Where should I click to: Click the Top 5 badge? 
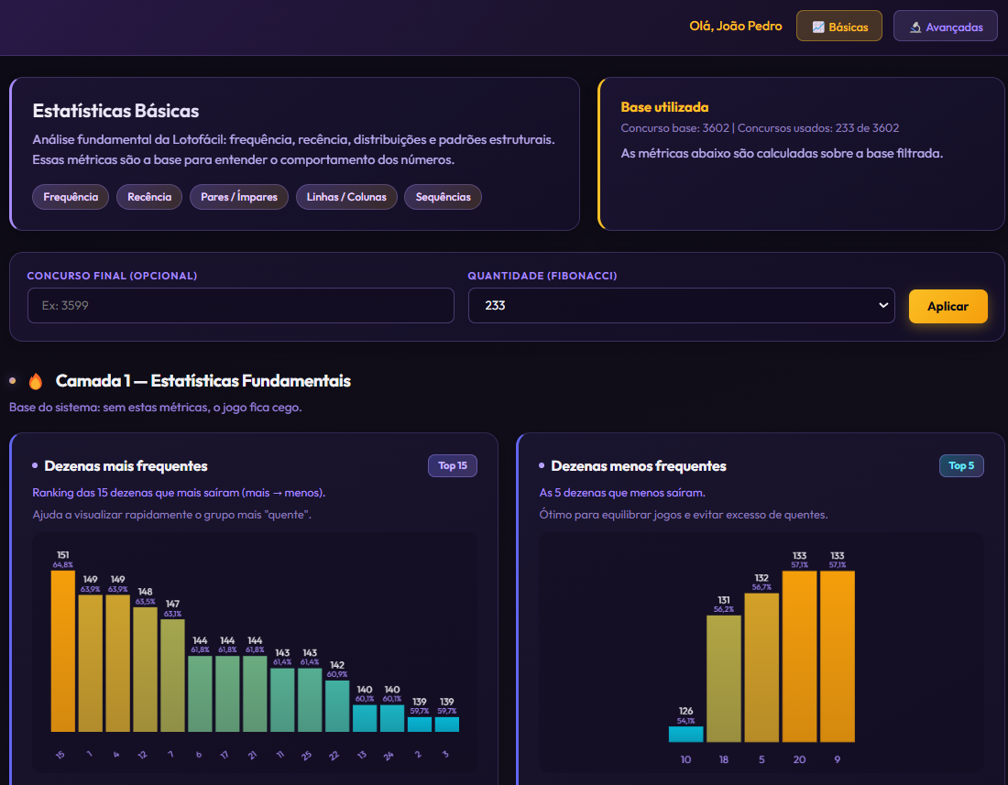[961, 466]
